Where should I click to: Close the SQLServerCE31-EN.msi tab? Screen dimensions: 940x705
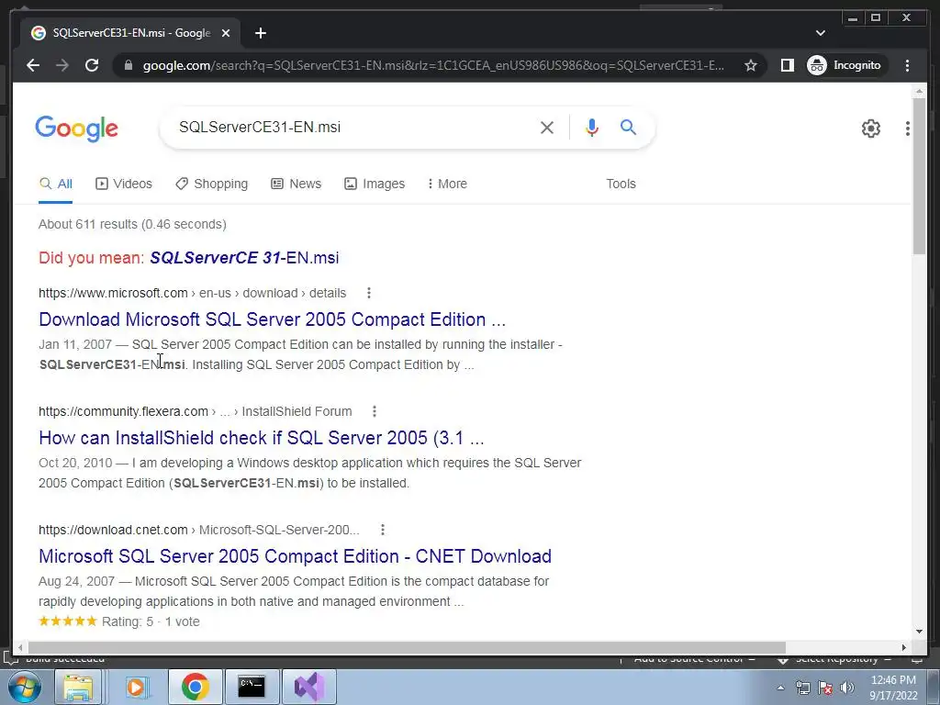point(226,33)
